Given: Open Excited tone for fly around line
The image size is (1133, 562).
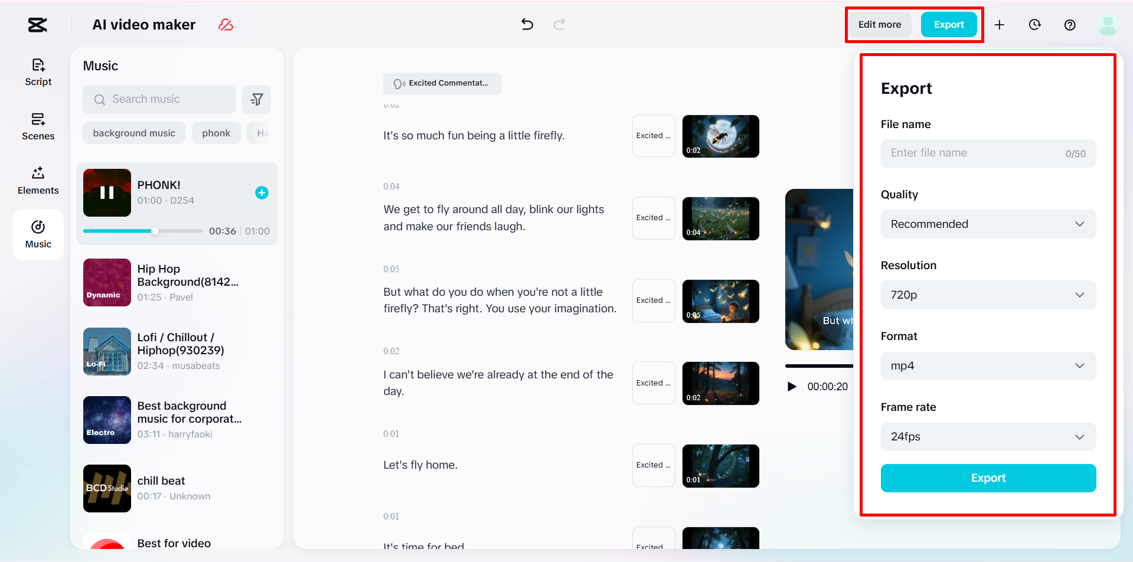Looking at the screenshot, I should [x=654, y=218].
